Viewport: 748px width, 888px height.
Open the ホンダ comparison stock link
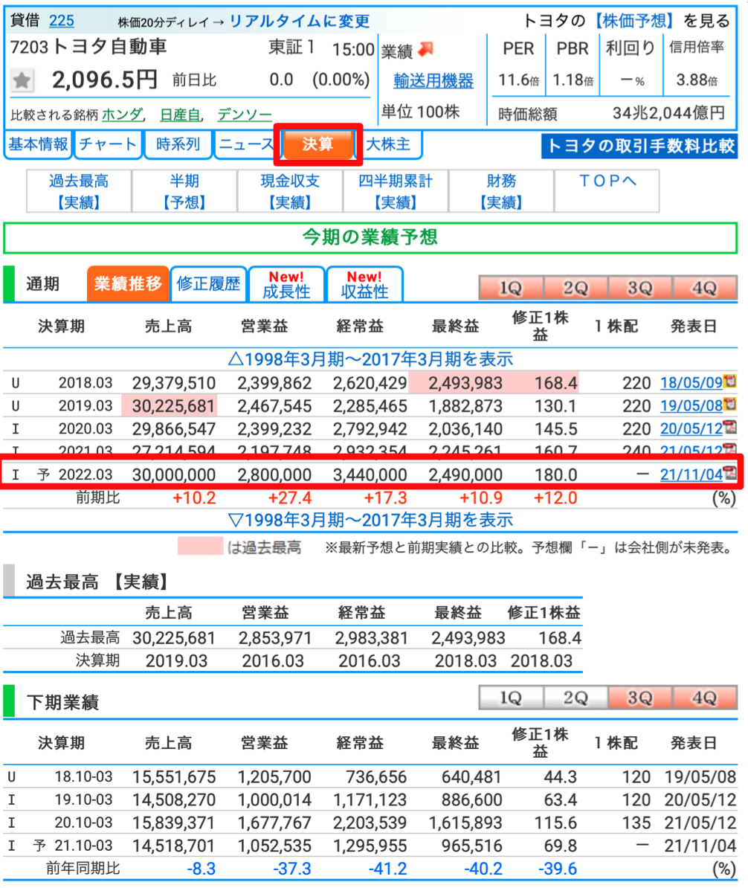(122, 115)
